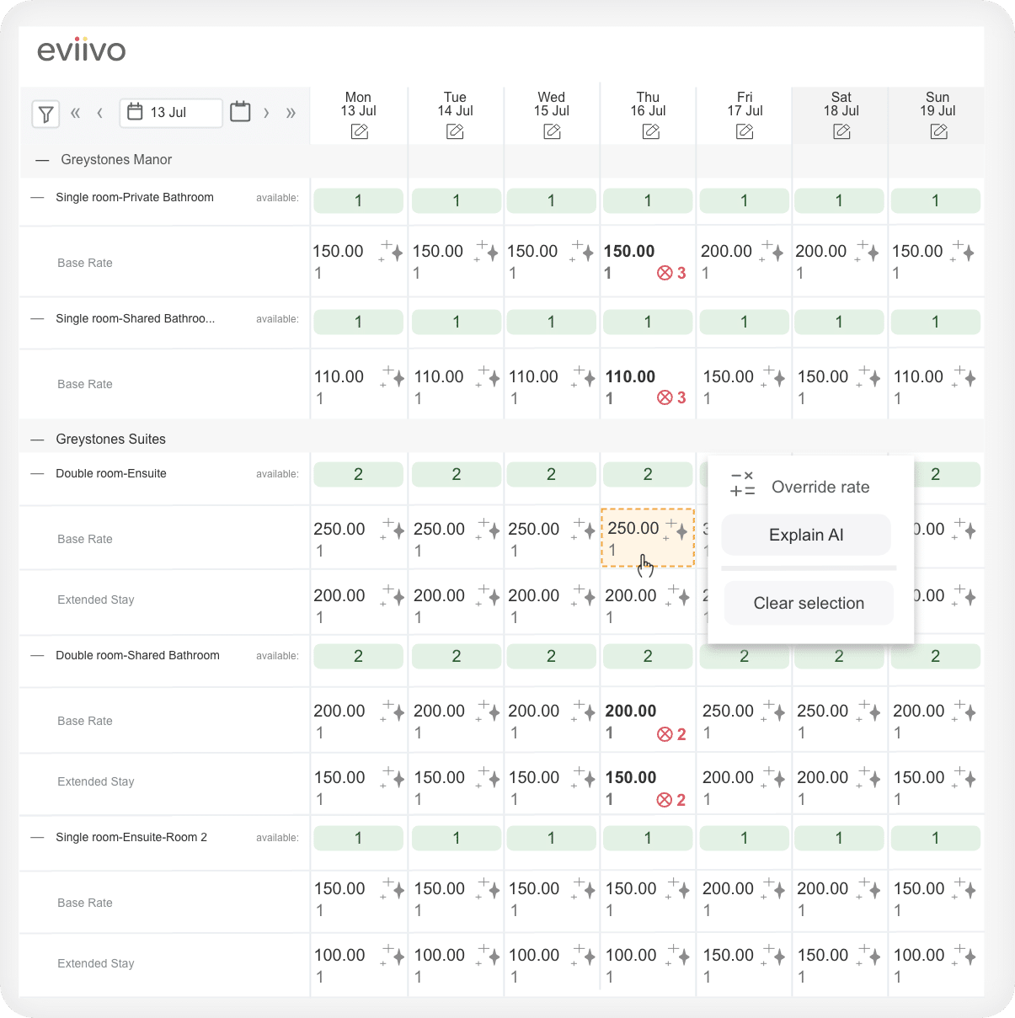Edit Wed 15 Jul column pencil icon
The width and height of the screenshot is (1015, 1018).
[x=552, y=131]
